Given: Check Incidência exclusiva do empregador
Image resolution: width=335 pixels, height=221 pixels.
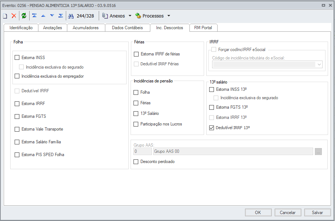Looking at the screenshot, I should coord(17,76).
